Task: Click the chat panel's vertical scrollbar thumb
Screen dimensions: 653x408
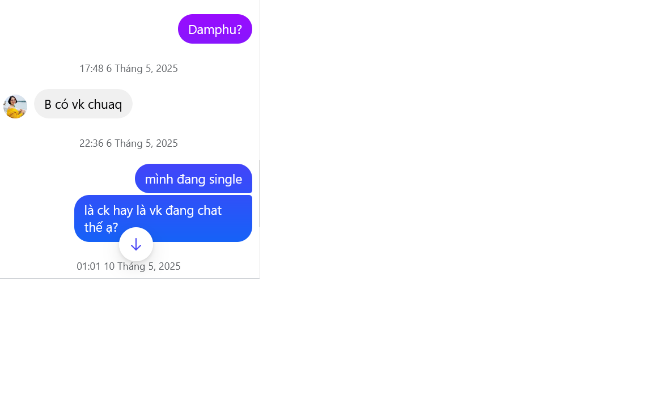Action: tap(260, 194)
